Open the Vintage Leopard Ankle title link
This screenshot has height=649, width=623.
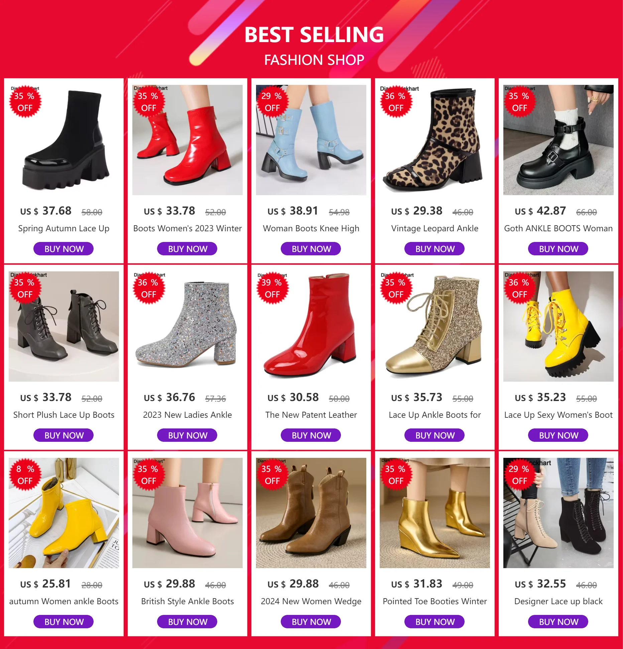point(435,228)
